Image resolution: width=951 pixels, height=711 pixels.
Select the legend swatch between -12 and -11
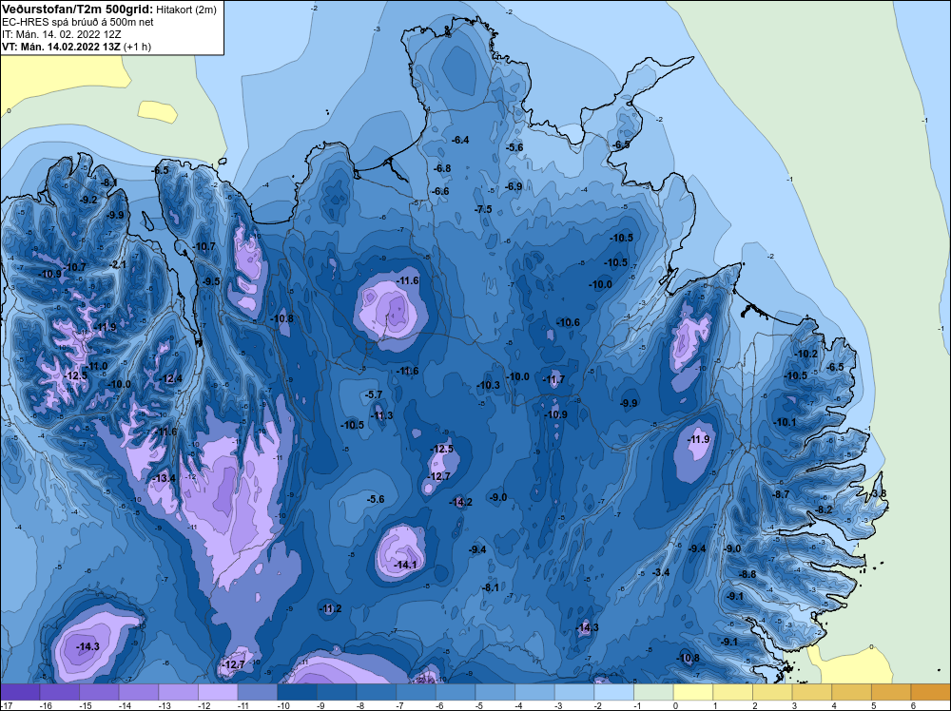(x=219, y=692)
